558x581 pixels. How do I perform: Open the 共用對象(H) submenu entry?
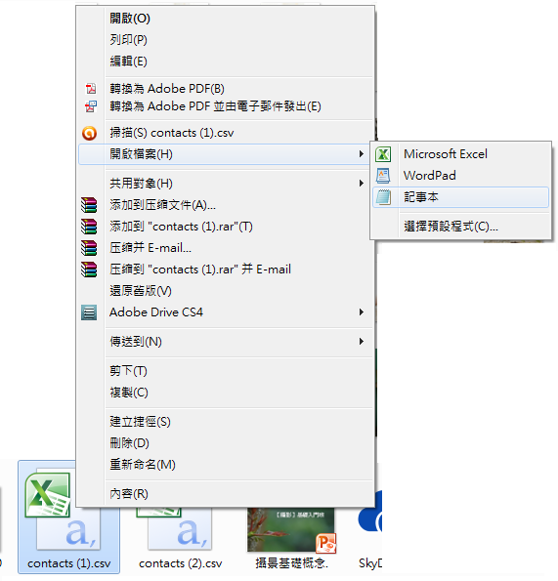tap(225, 184)
